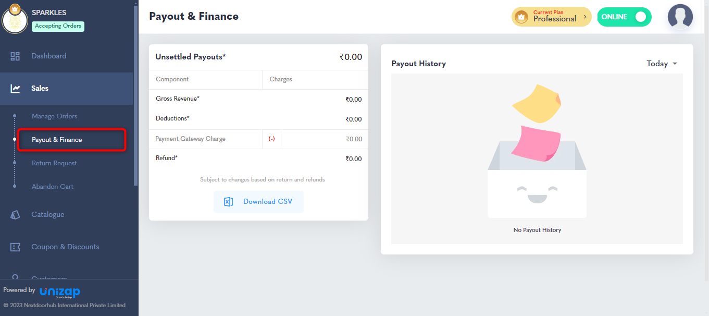Collapse the Sales menu section
709x316 pixels.
coord(67,89)
